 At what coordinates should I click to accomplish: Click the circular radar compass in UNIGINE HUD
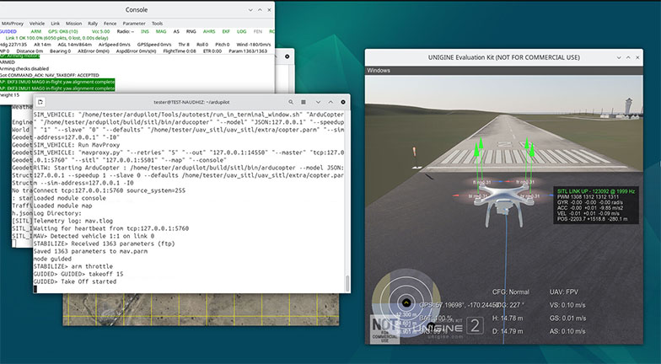coord(406,302)
